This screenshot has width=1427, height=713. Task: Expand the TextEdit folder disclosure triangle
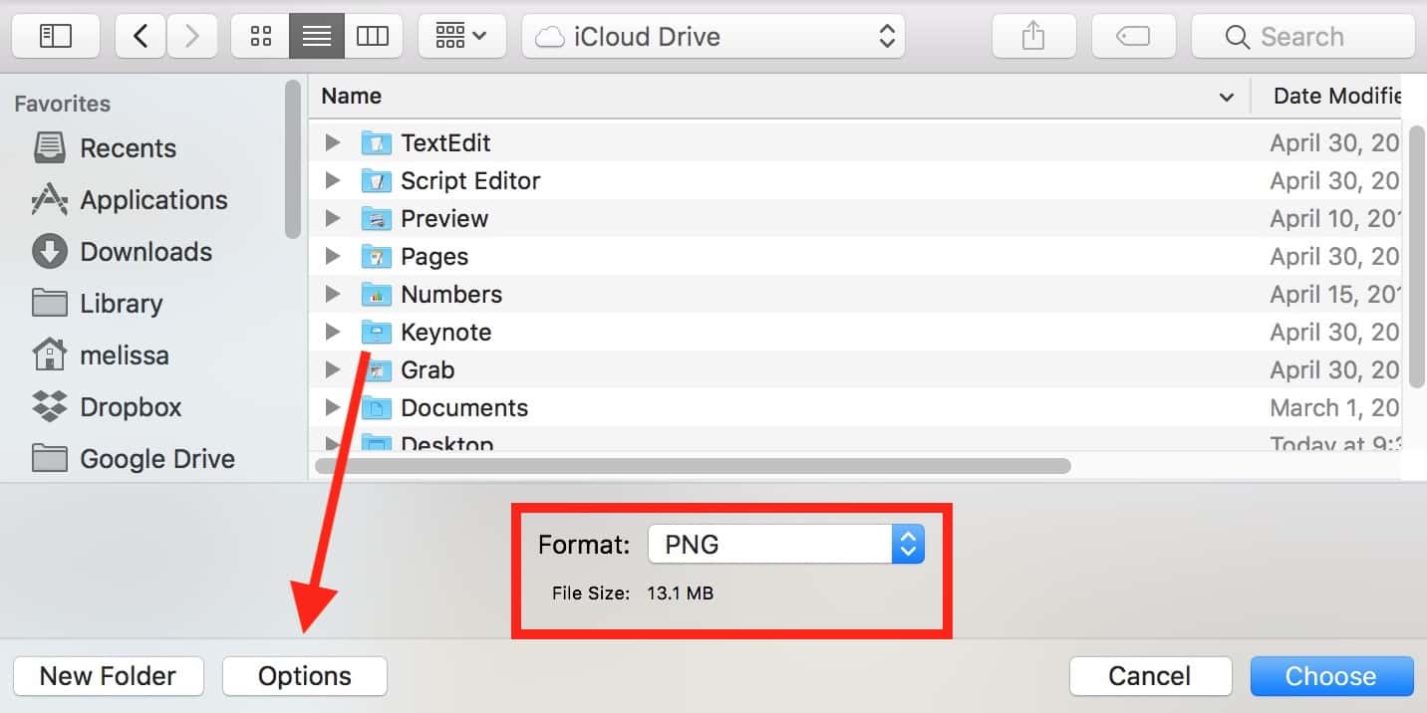tap(333, 143)
